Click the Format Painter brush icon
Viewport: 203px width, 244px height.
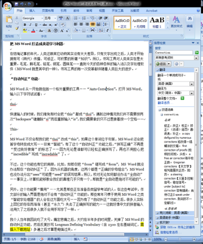(x=17, y=28)
